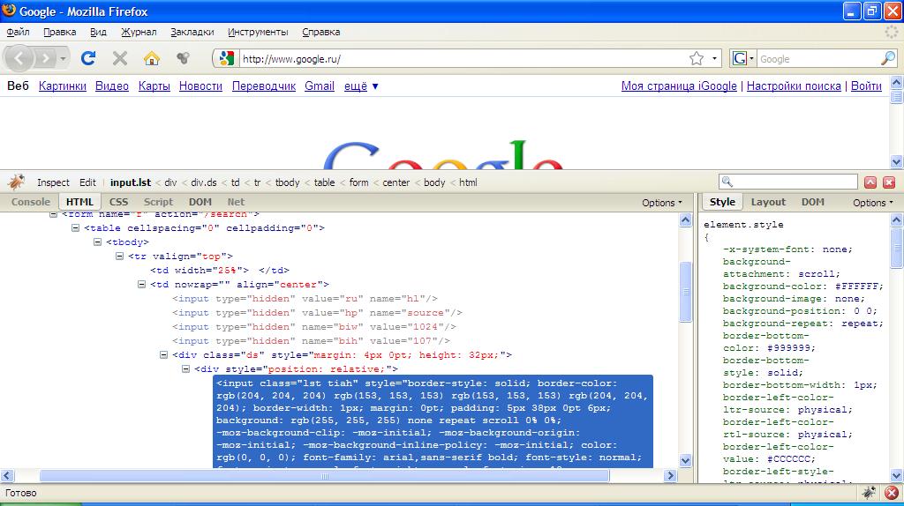Open Настройки поиска link
Screen dimensions: 904x506
tap(794, 86)
